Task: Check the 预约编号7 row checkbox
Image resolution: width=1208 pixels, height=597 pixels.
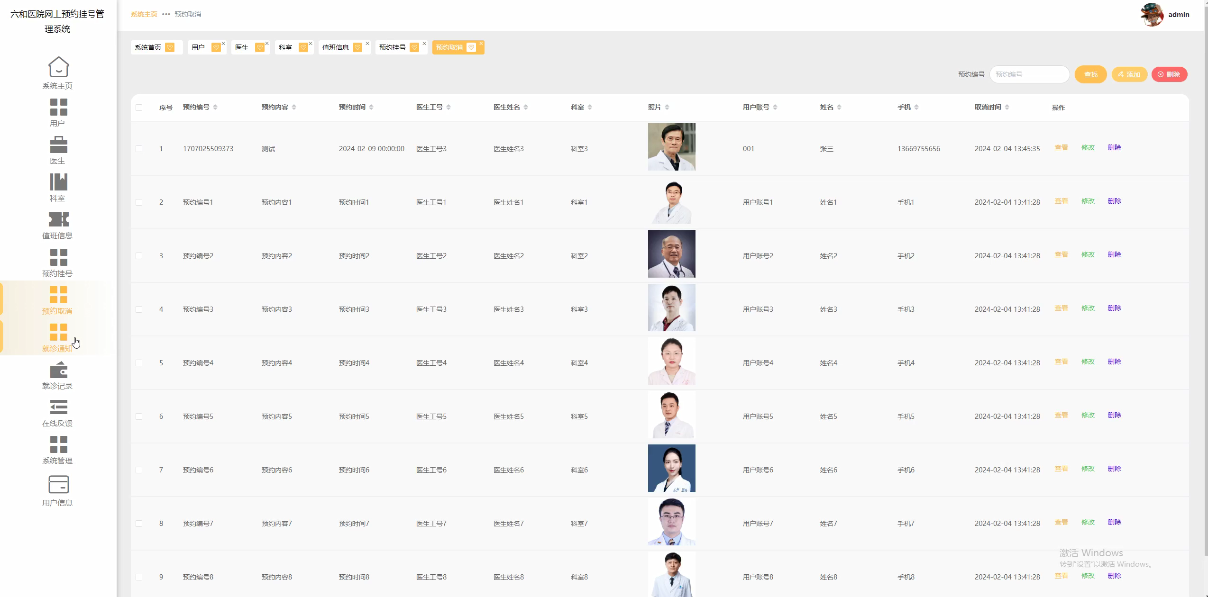Action: click(139, 524)
